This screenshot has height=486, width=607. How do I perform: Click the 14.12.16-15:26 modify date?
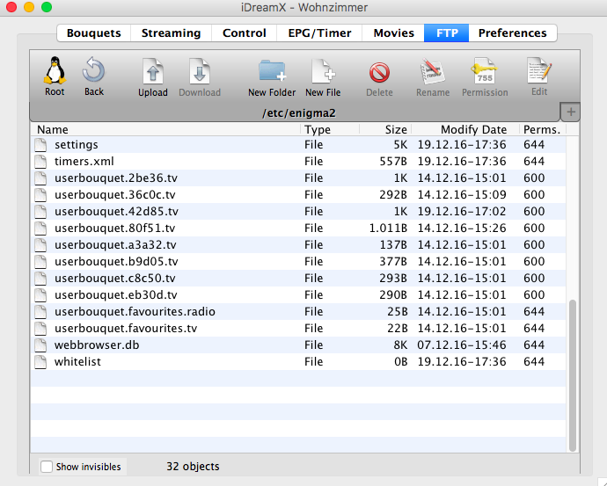(462, 228)
